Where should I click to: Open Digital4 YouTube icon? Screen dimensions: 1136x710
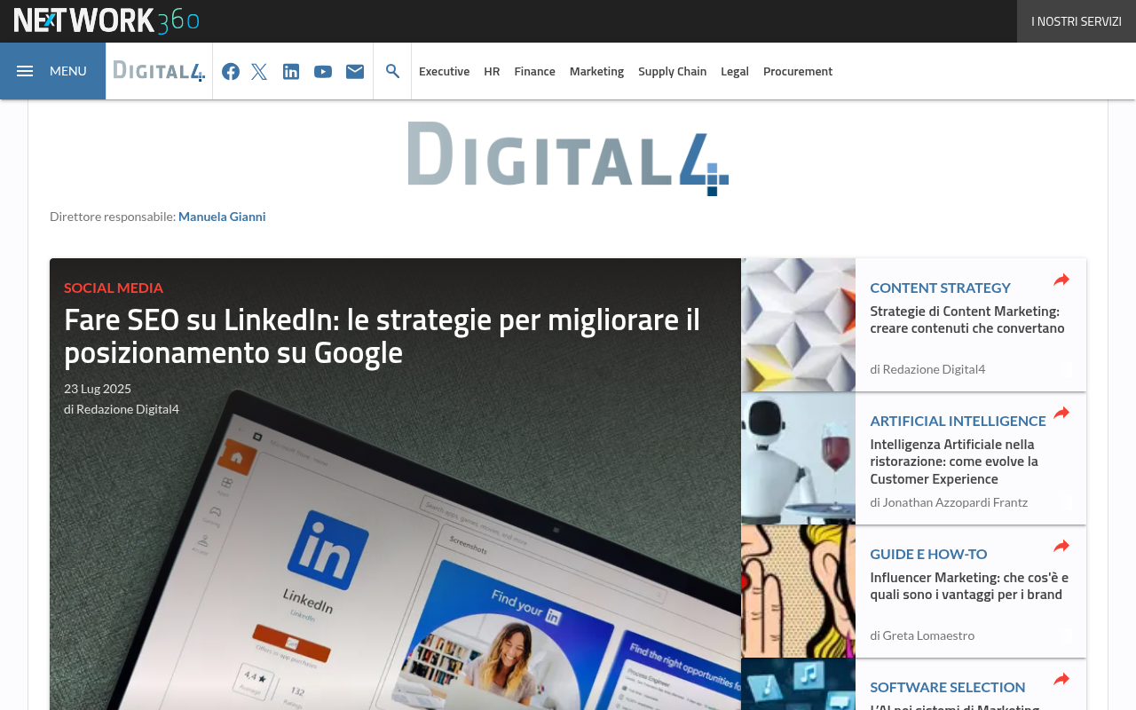click(323, 71)
